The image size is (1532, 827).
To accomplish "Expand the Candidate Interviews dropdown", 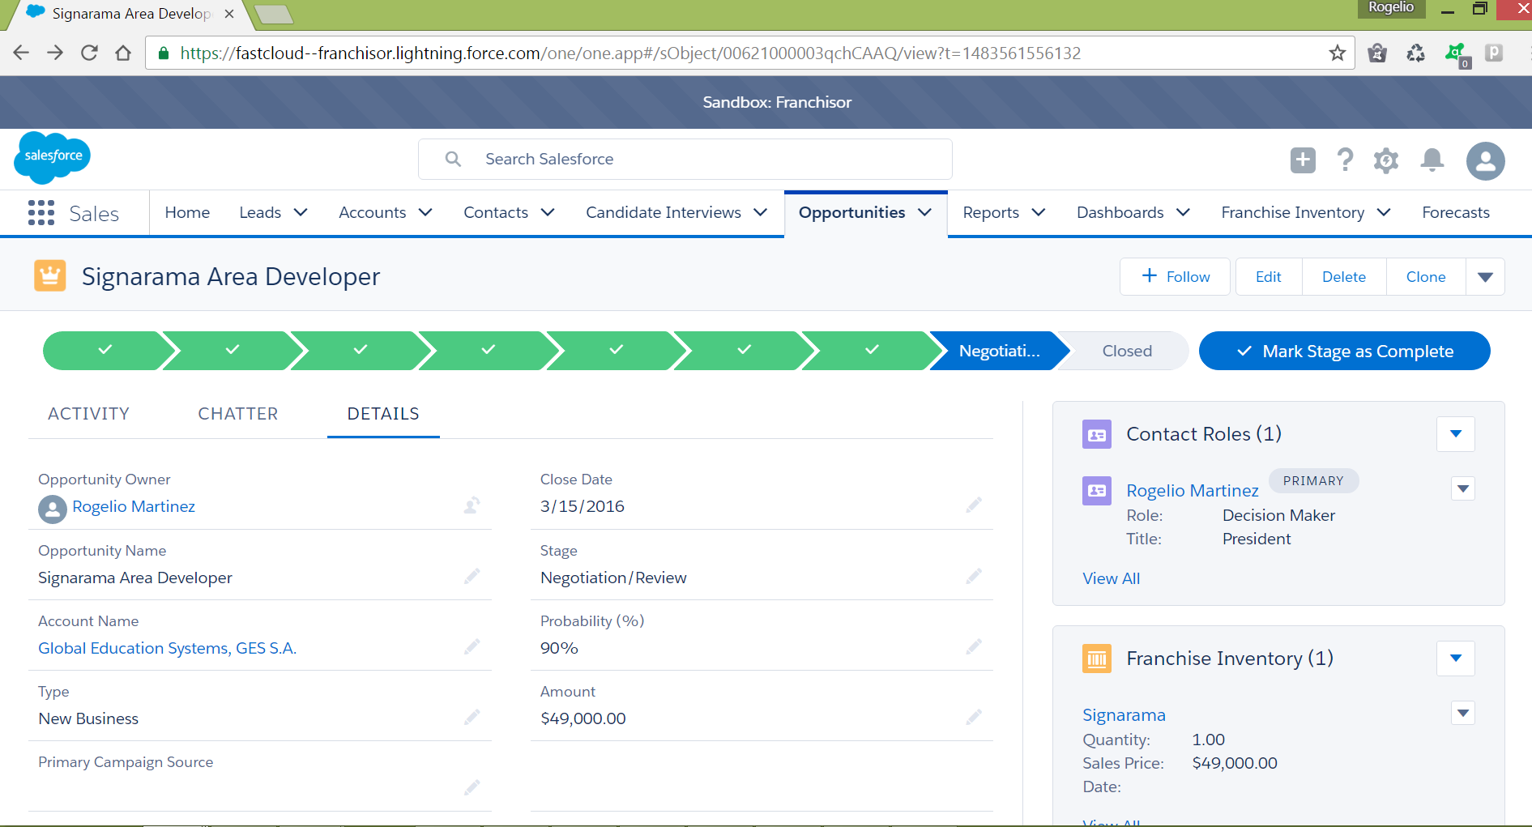I will pyautogui.click(x=760, y=212).
